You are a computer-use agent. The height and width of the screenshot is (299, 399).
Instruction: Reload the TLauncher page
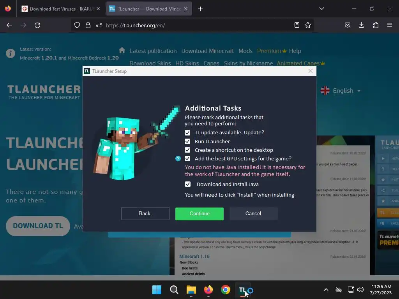point(37,25)
